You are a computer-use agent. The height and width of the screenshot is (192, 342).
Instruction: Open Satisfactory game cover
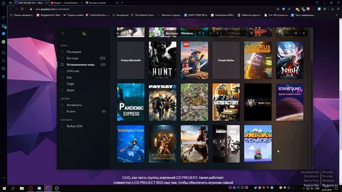click(x=226, y=102)
